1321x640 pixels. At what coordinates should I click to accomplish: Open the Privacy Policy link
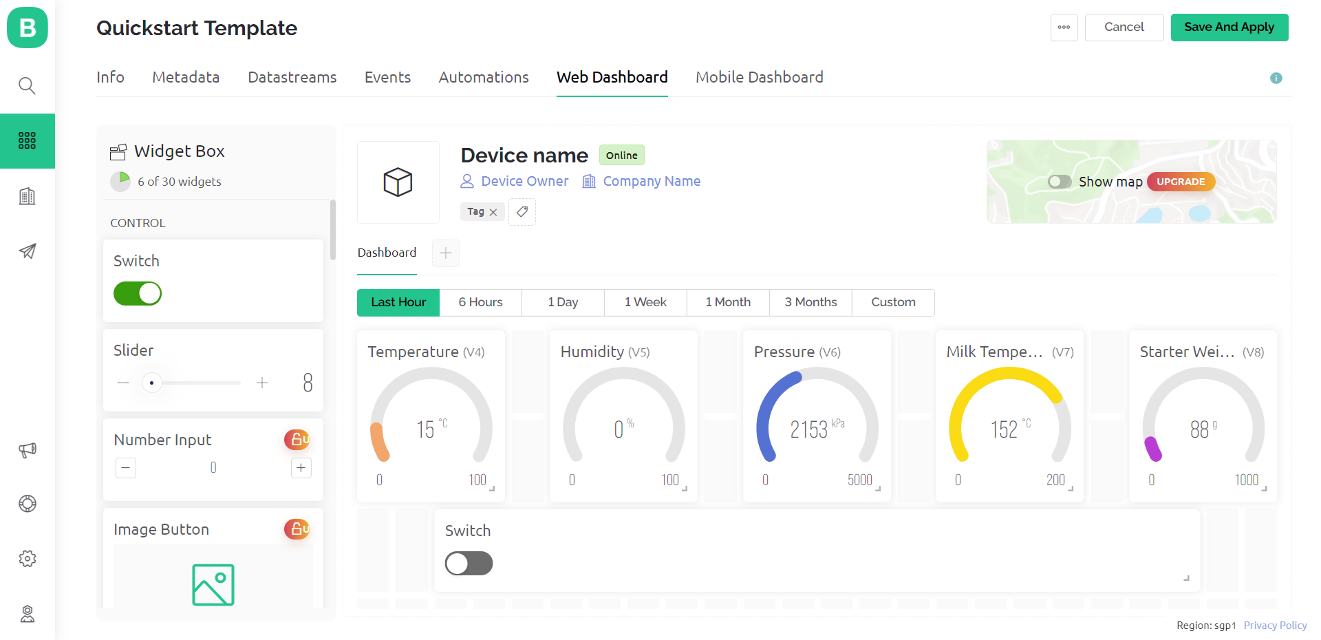click(x=1275, y=626)
